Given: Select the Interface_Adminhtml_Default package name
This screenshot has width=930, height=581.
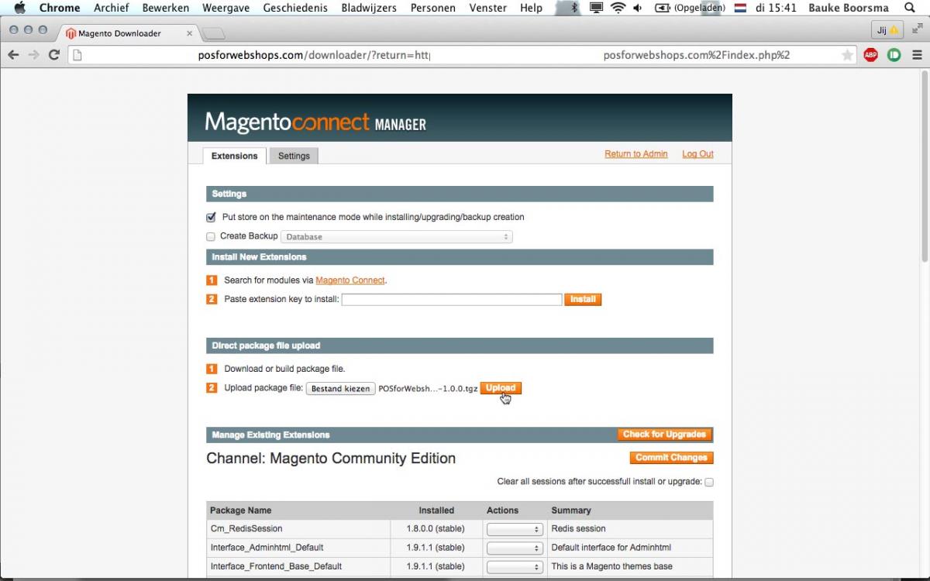Looking at the screenshot, I should click(x=267, y=548).
